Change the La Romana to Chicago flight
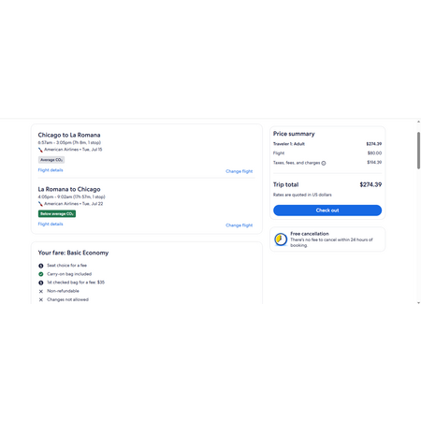 pos(240,225)
